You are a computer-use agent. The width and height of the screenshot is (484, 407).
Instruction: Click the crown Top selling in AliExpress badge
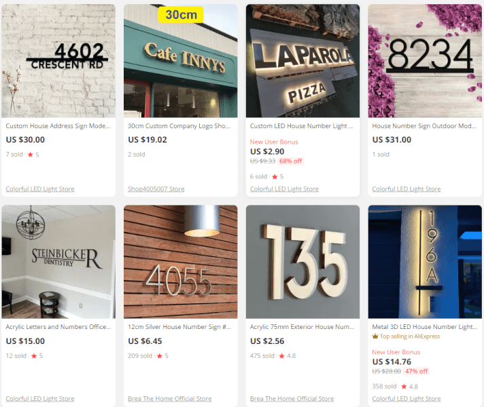click(406, 336)
